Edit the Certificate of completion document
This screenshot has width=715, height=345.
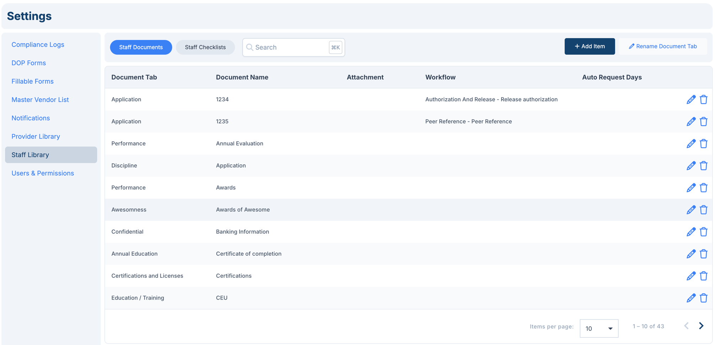pyautogui.click(x=691, y=254)
